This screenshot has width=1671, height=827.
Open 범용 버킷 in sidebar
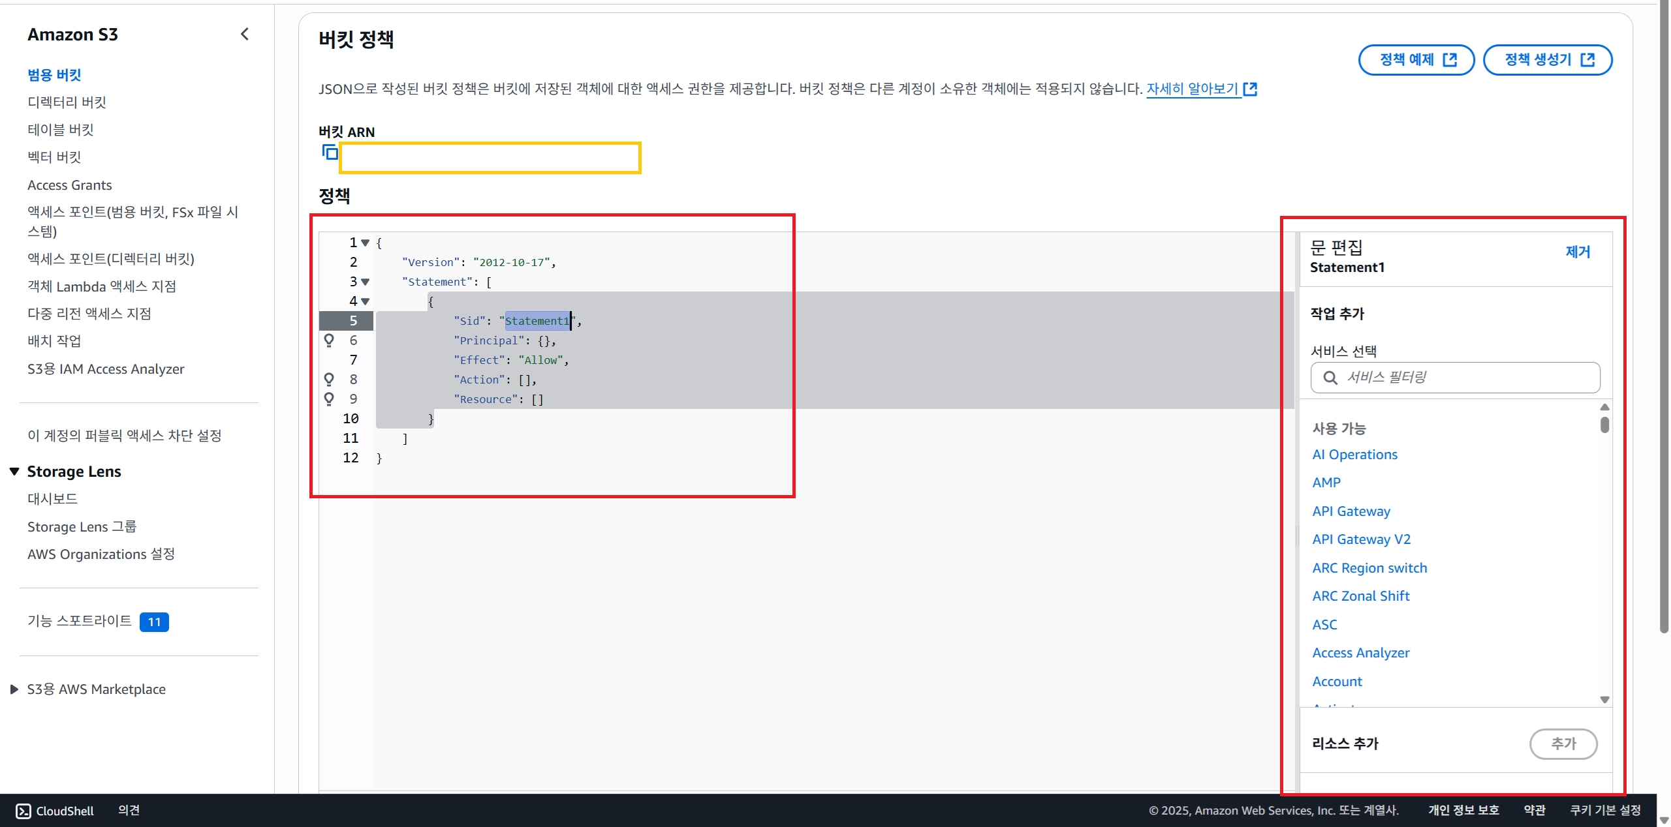click(54, 75)
